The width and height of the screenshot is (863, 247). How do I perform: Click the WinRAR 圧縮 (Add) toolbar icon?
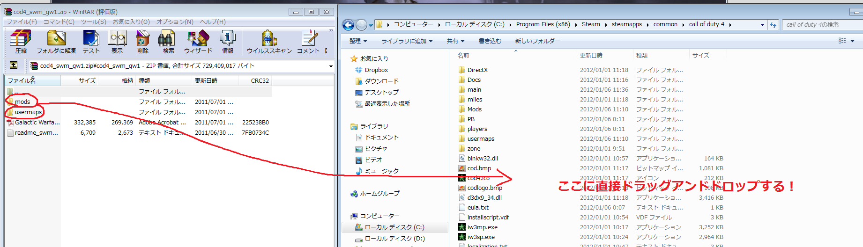click(21, 42)
